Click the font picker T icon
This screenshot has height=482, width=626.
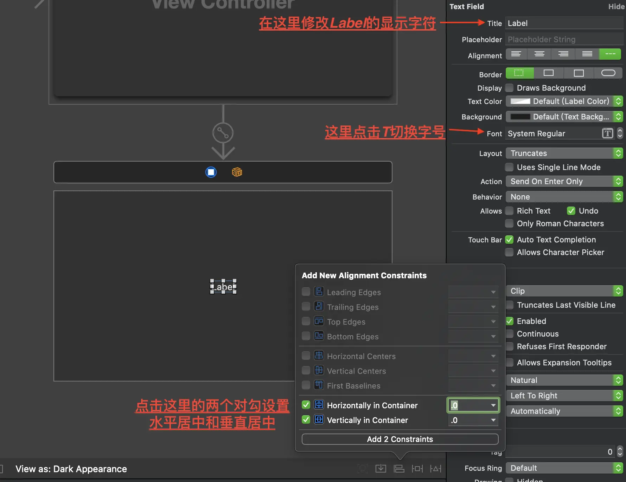(x=607, y=133)
